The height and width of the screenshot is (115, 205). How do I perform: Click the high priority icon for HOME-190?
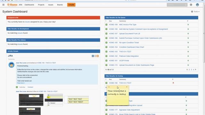coord(173,83)
